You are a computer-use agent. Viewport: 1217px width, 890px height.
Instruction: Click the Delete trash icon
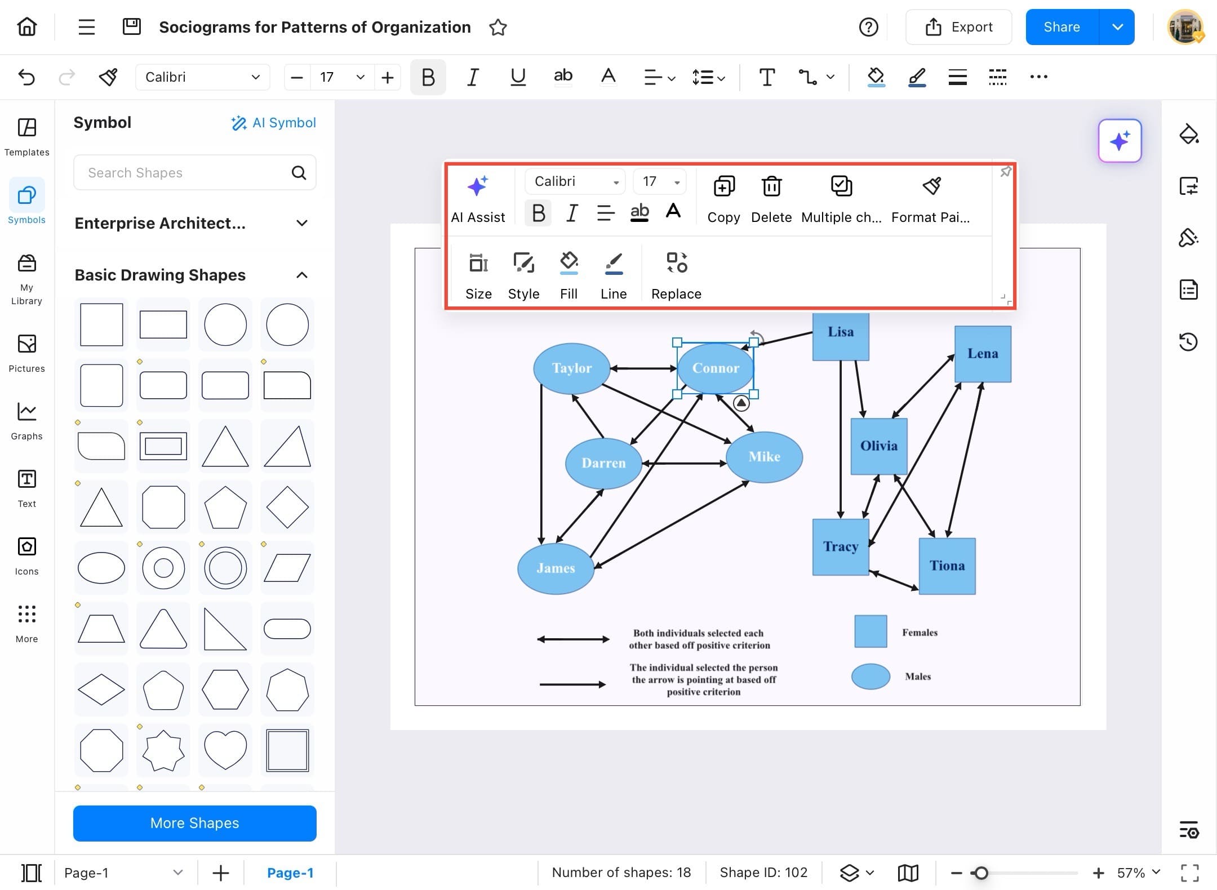pos(771,186)
